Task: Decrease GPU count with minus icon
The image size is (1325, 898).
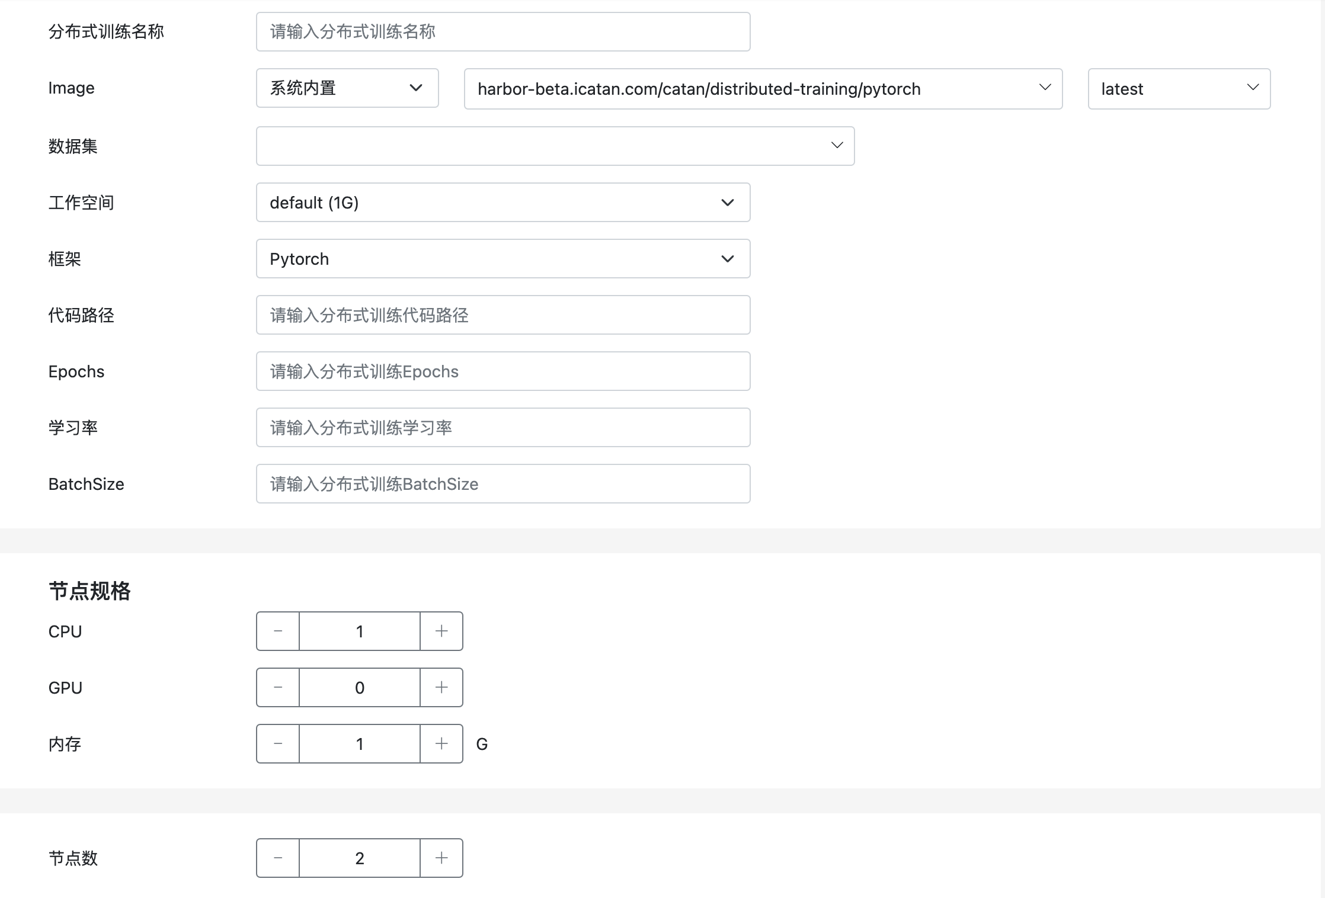Action: 278,687
